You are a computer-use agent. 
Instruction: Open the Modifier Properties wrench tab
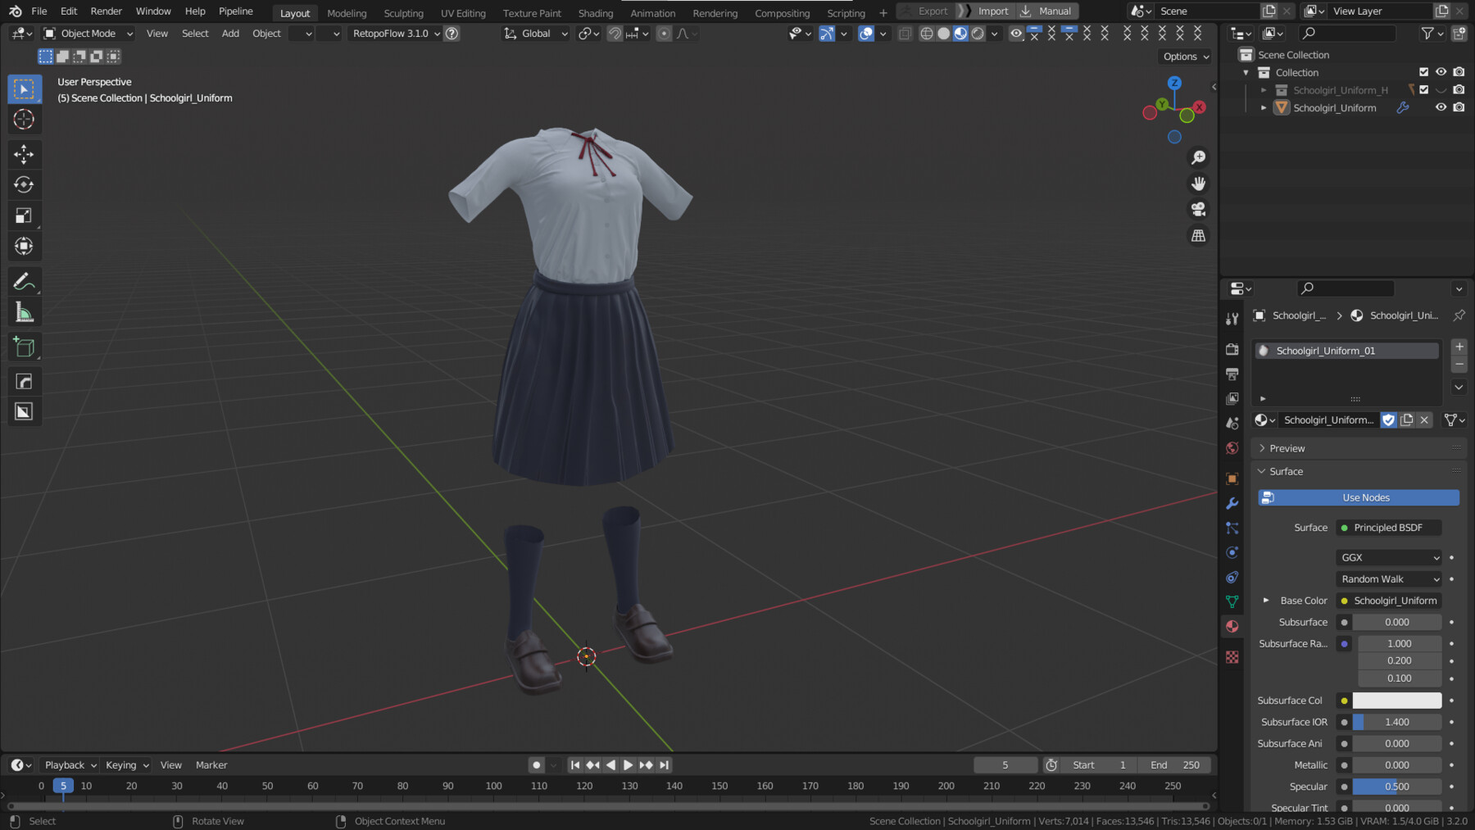[x=1232, y=503]
